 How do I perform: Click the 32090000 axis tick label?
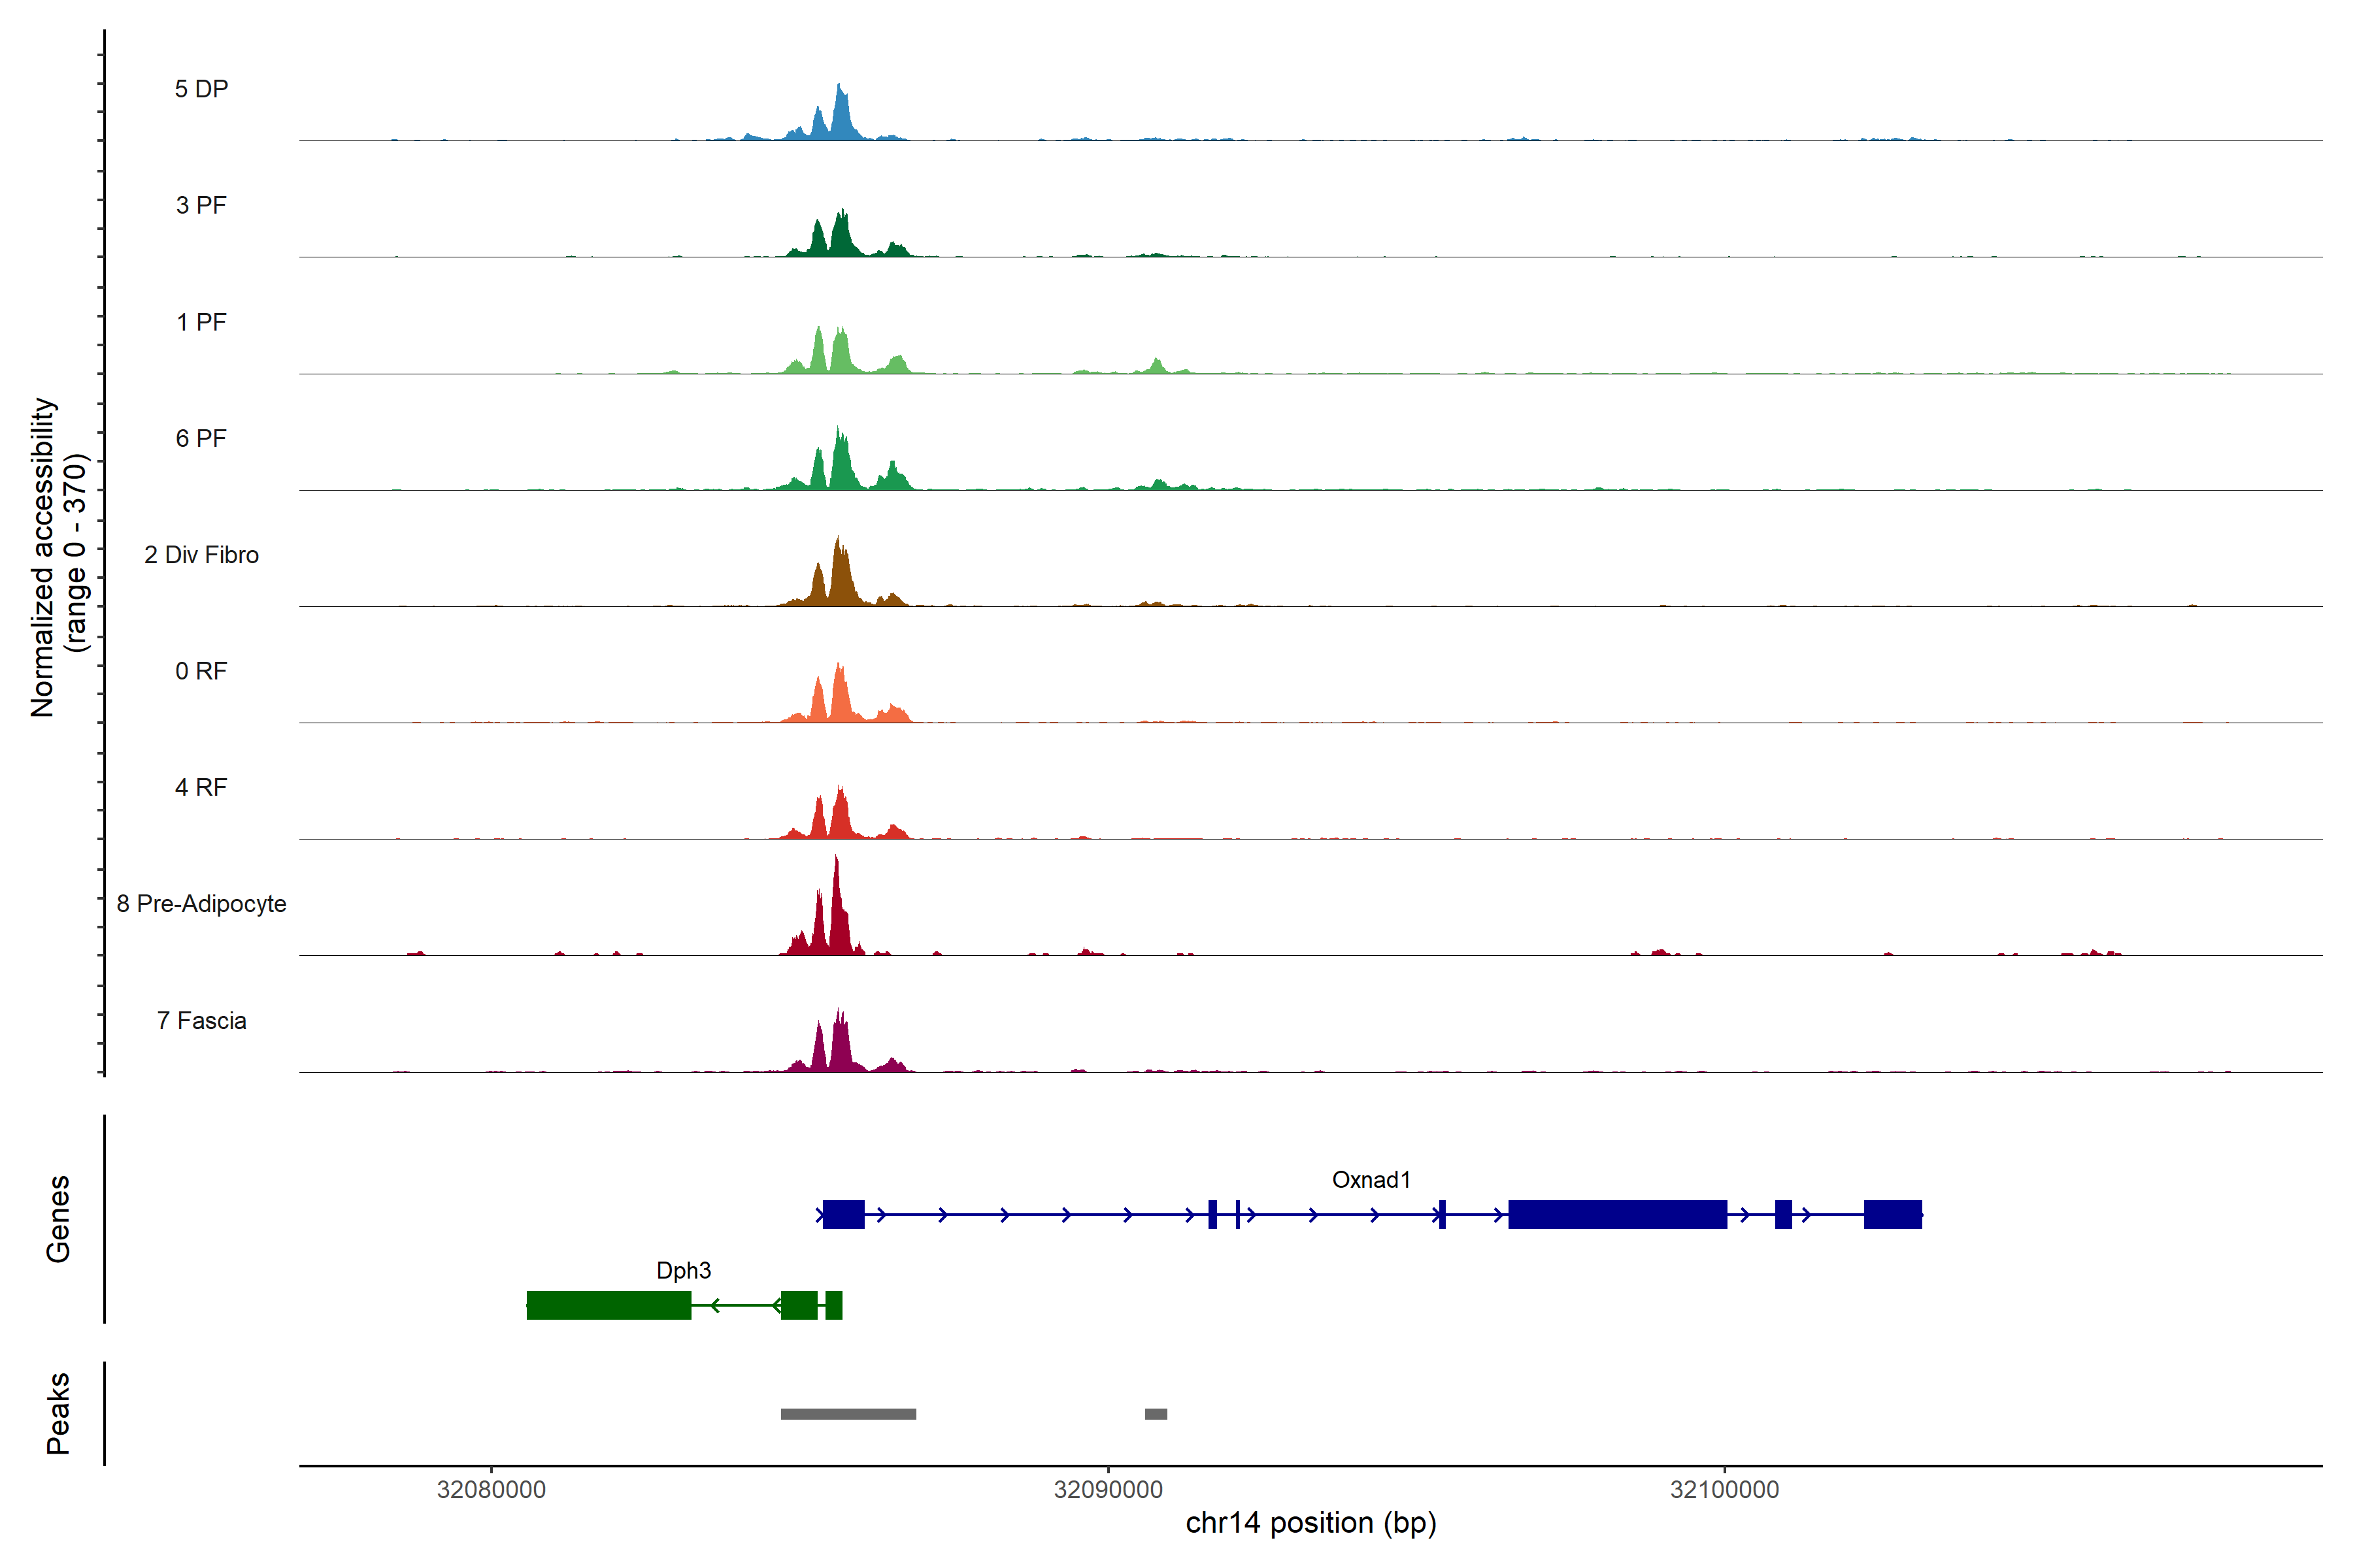[x=1107, y=1490]
